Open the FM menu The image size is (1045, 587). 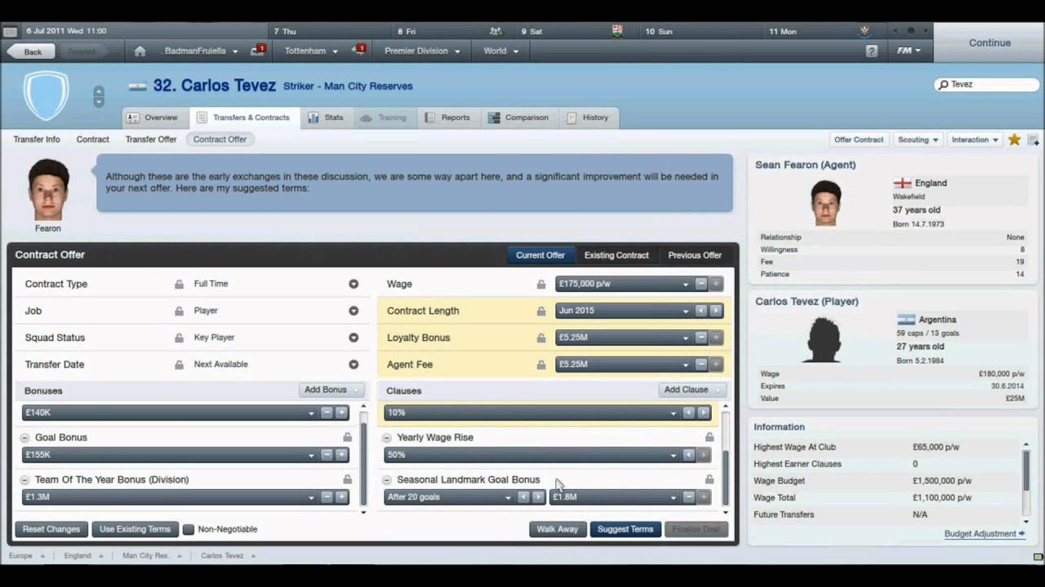pyautogui.click(x=909, y=51)
